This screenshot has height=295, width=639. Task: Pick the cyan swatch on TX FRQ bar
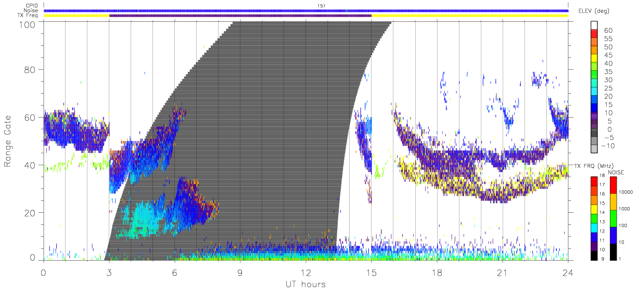click(x=594, y=228)
